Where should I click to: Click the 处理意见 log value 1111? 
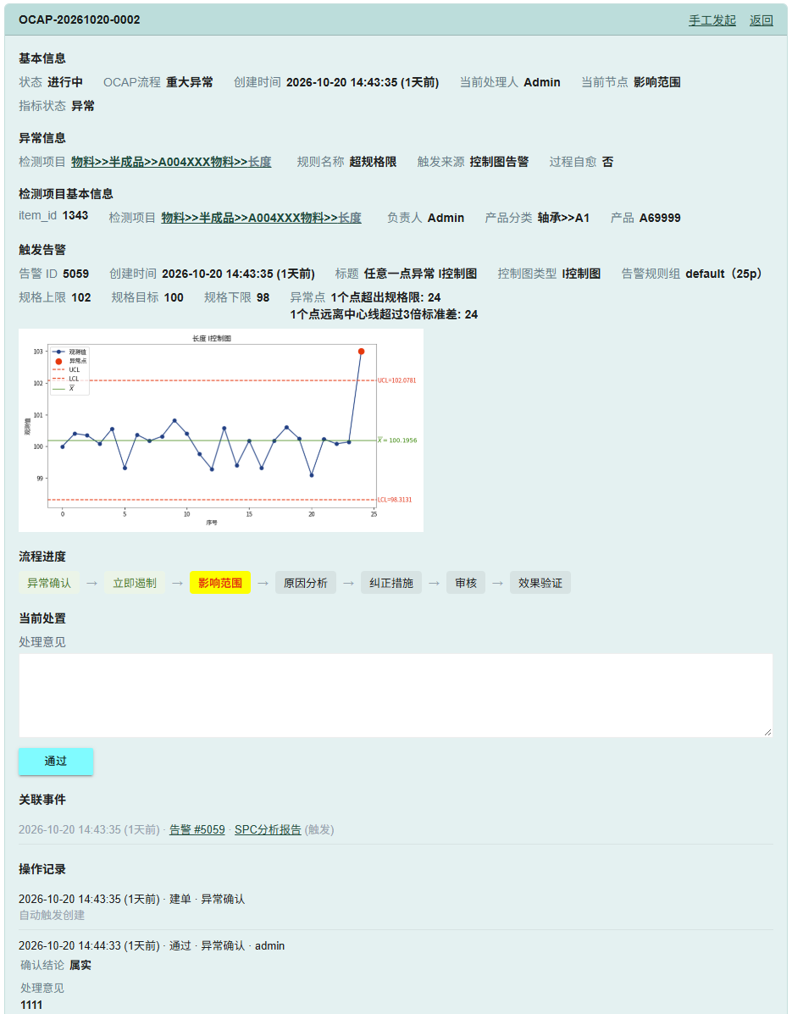pyautogui.click(x=31, y=1005)
